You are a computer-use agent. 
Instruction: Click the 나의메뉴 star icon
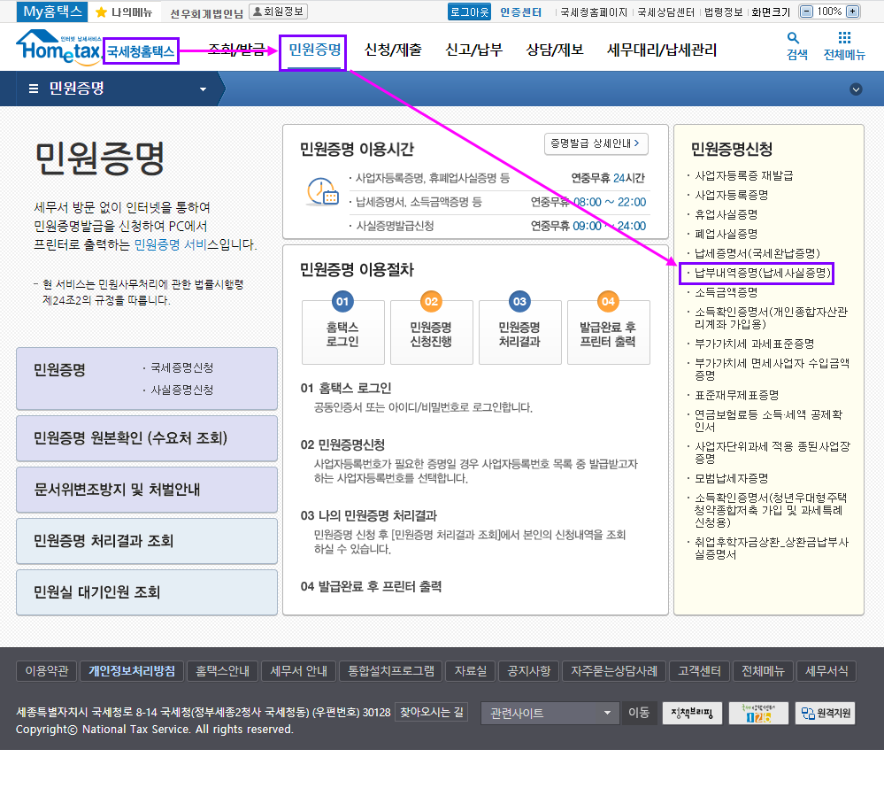pos(102,12)
